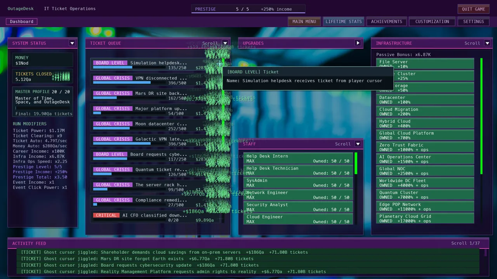497x279 pixels.
Task: Open Lifetime Stats
Action: click(x=344, y=22)
